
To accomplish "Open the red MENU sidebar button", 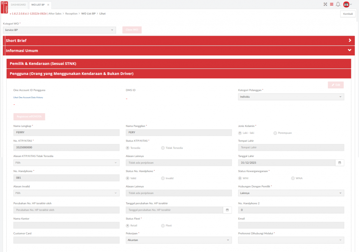I will pyautogui.click(x=5, y=7).
